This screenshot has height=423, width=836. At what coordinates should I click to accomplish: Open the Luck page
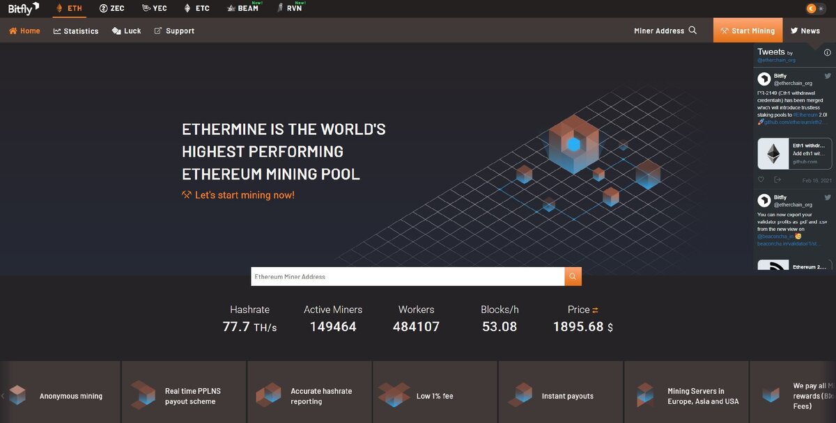pos(126,31)
